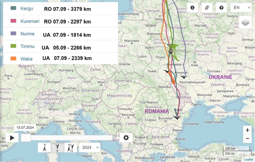Click the text 'UA 05.09 - 2266 km'
The height and width of the screenshot is (162, 255).
[x=66, y=48]
